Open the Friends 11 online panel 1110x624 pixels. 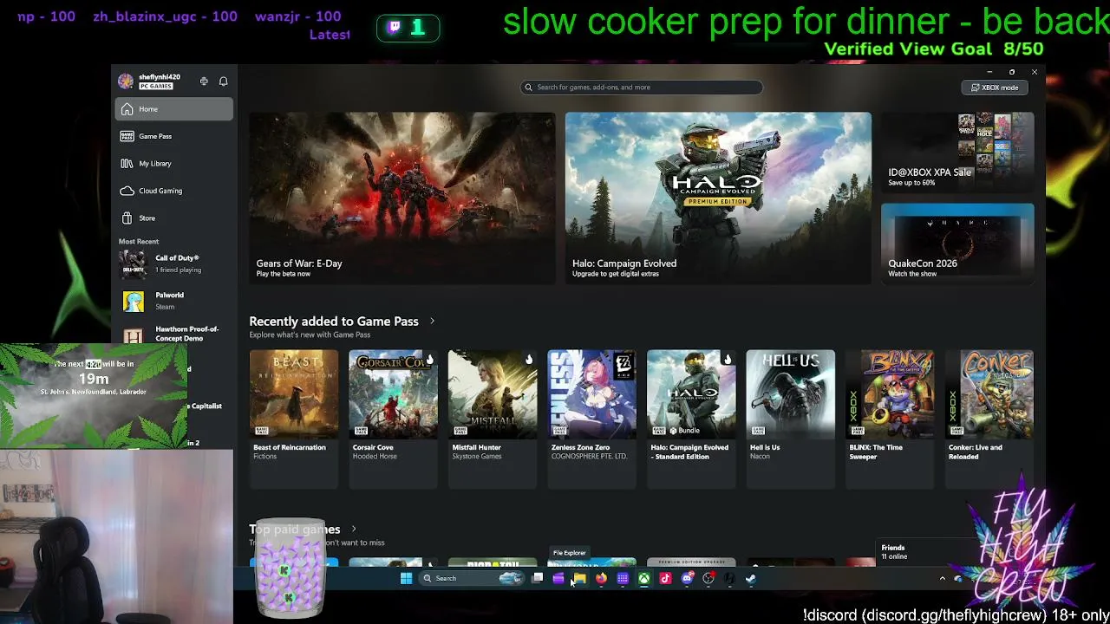(920, 552)
